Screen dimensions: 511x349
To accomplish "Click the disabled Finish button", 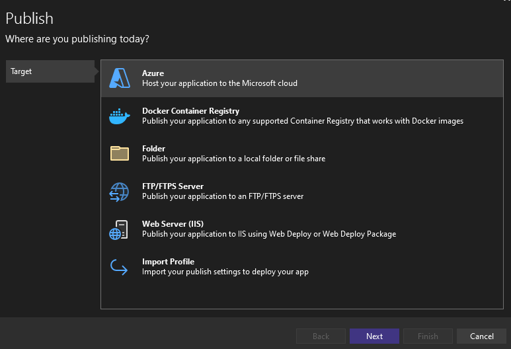I will point(428,336).
